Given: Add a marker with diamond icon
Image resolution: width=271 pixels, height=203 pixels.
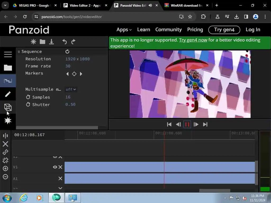Looking at the screenshot, I should (74, 74).
